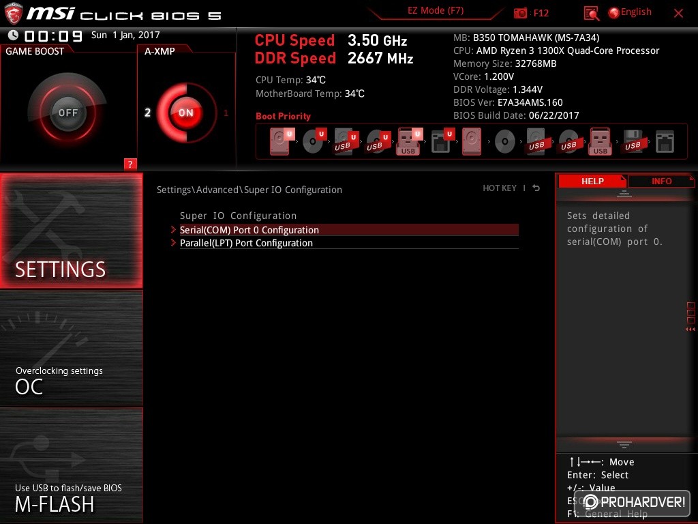Viewport: 698px width, 524px height.
Task: Select the legacy hard disk boot icon
Action: point(472,141)
